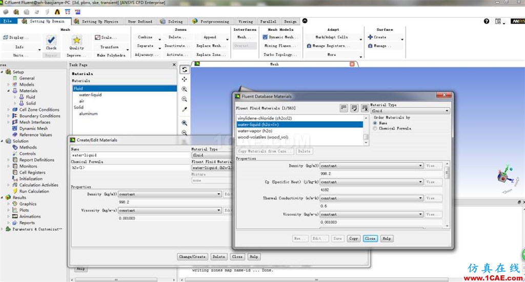Click Make Polyhedra in Mesh ribbon
The width and height of the screenshot is (525, 282).
click(111, 55)
